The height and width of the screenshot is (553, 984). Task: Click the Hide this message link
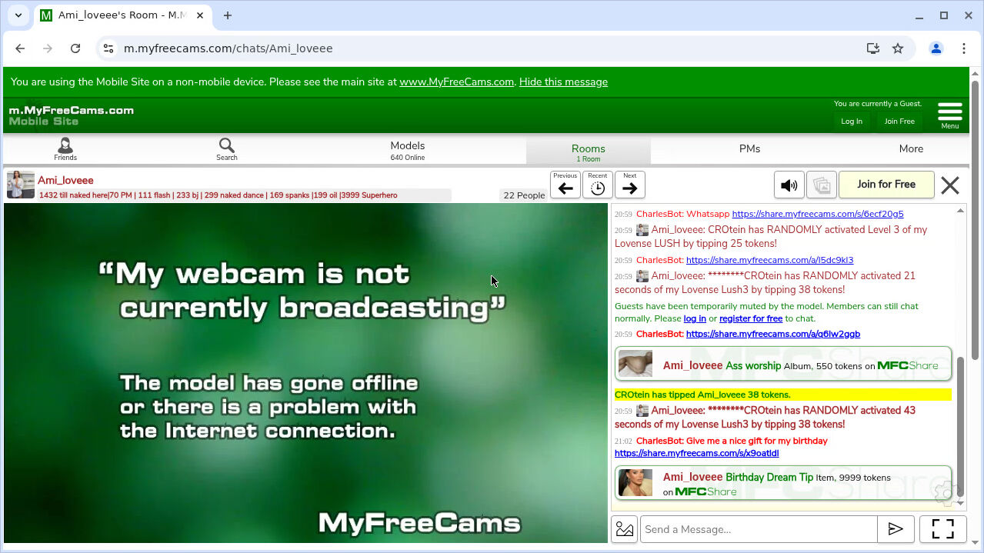[563, 82]
